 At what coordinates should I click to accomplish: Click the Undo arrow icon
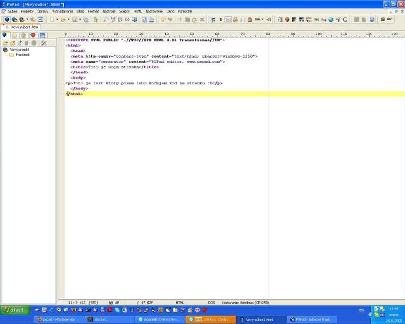click(x=163, y=20)
